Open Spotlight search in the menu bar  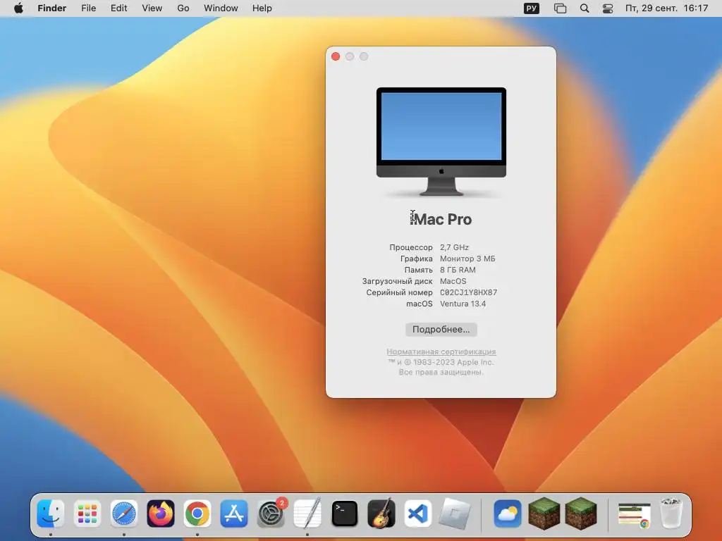pyautogui.click(x=585, y=8)
